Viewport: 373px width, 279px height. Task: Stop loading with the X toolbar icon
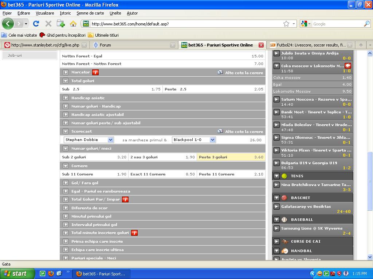click(x=48, y=24)
